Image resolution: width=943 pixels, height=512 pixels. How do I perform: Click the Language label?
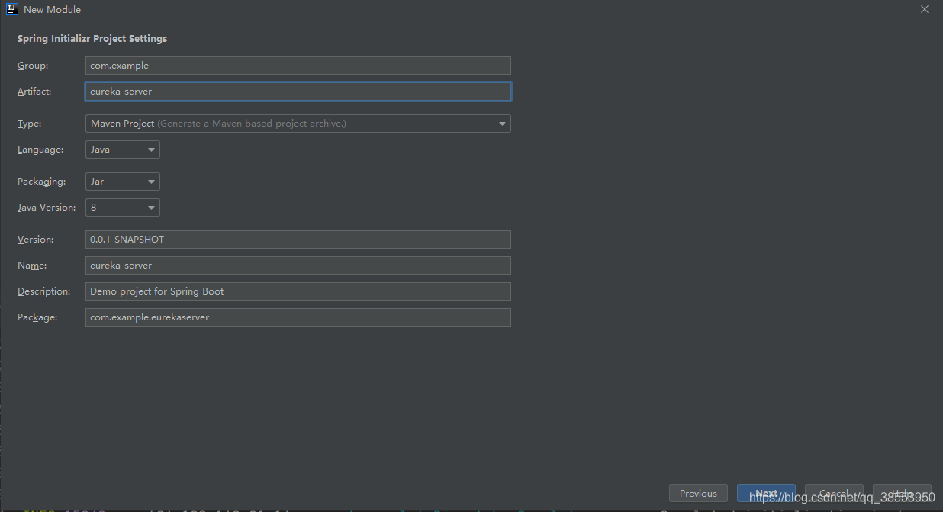(40, 150)
